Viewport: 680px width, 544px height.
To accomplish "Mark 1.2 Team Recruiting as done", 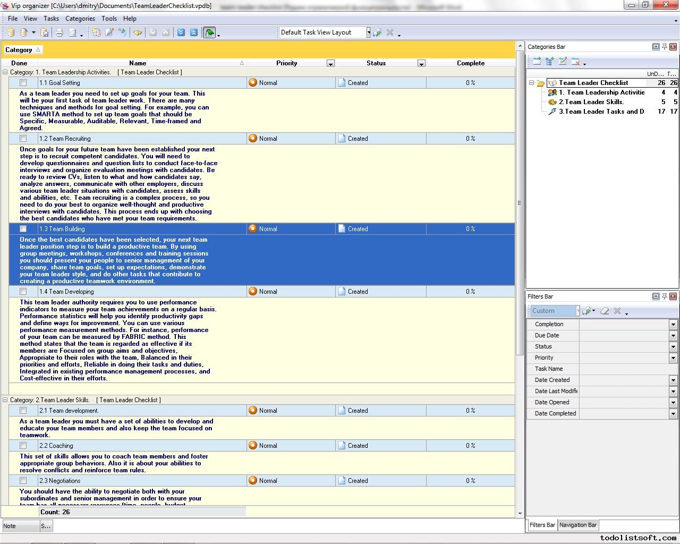I will (x=23, y=139).
